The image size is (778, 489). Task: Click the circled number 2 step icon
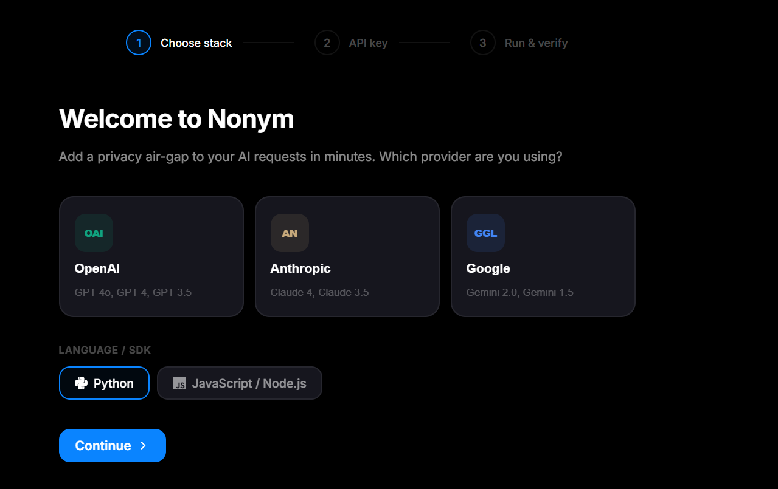pos(327,43)
